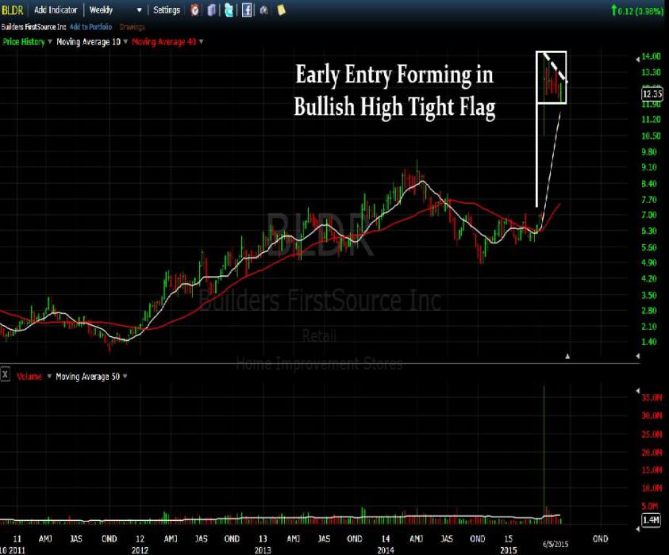Open the chart Settings
Screen dimensions: 669x555
[167, 10]
